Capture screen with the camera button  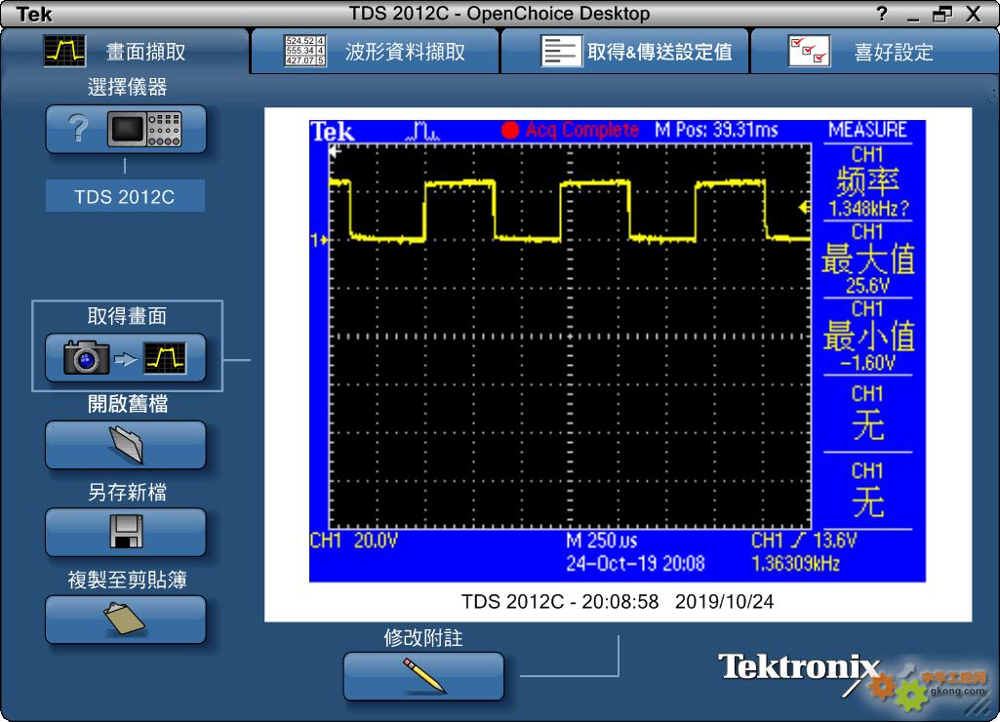[x=126, y=358]
